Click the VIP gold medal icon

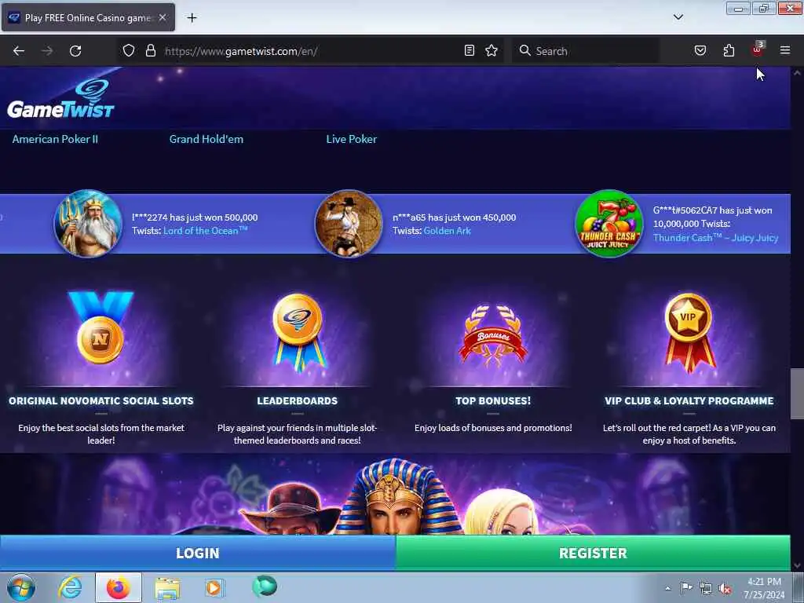[689, 332]
